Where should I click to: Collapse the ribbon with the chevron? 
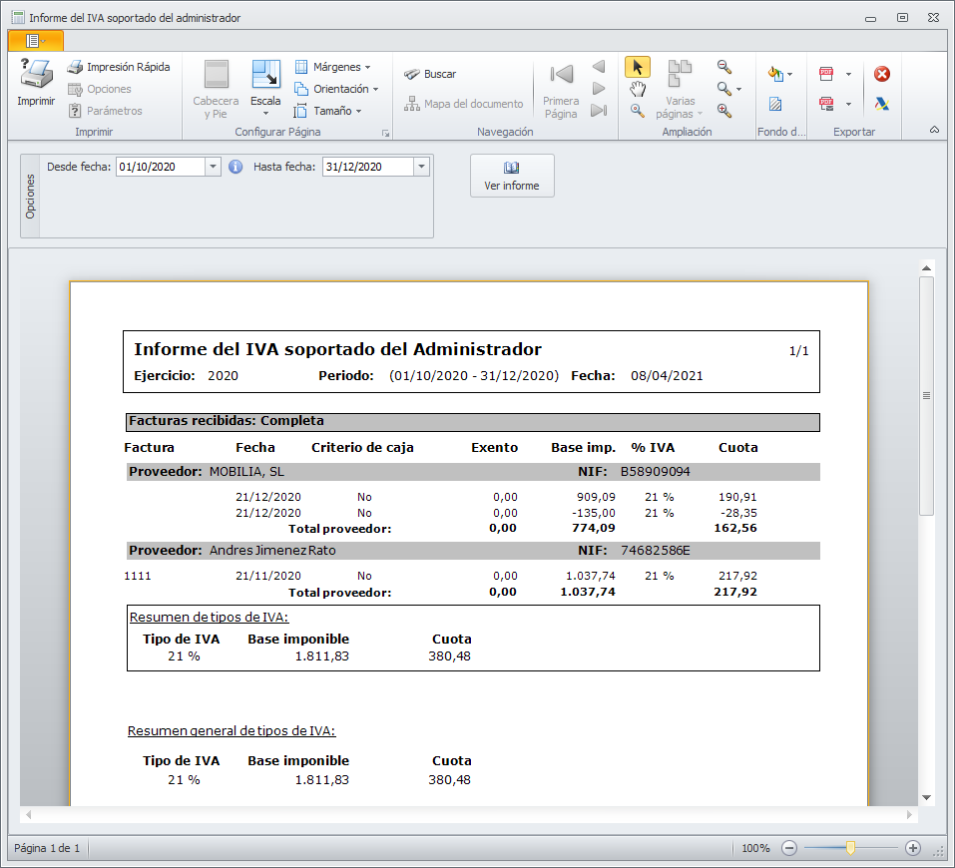(934, 130)
